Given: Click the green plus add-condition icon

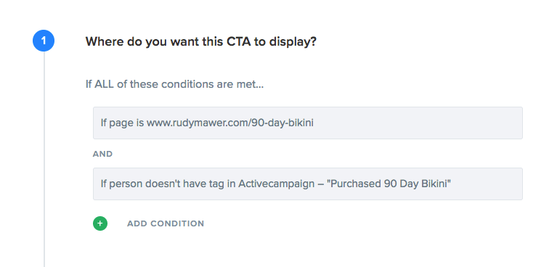Looking at the screenshot, I should coord(100,223).
